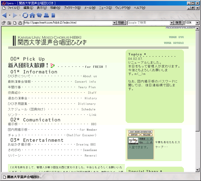This screenshot has height=181, width=201.
Task: Open the 表示(V) menu
Action: (x=42, y=8)
